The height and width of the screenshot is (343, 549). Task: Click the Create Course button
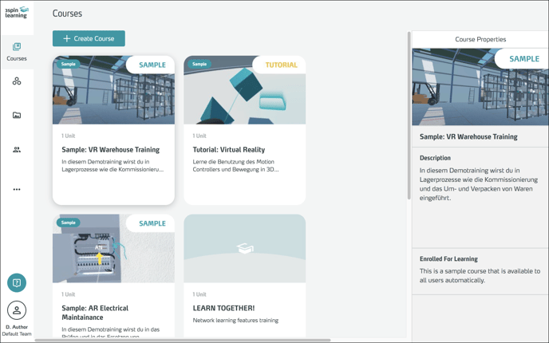pos(89,38)
